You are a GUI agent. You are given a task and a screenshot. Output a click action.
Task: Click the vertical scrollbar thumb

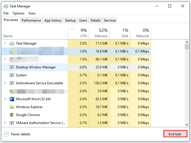click(187, 47)
